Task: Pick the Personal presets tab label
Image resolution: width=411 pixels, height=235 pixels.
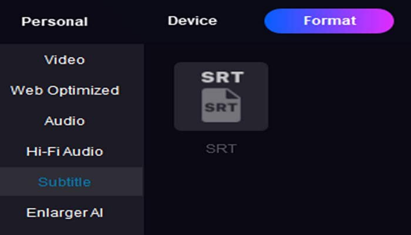Action: coord(55,22)
